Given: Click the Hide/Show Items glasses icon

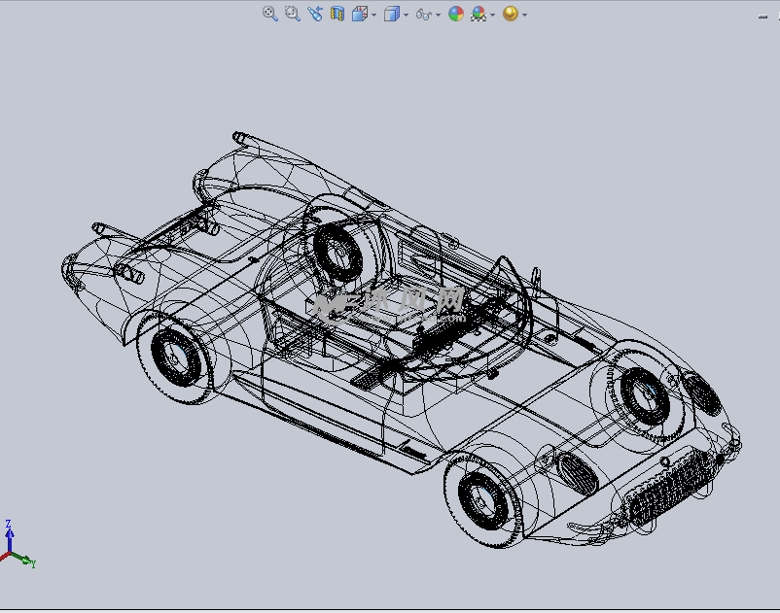Looking at the screenshot, I should click(423, 14).
